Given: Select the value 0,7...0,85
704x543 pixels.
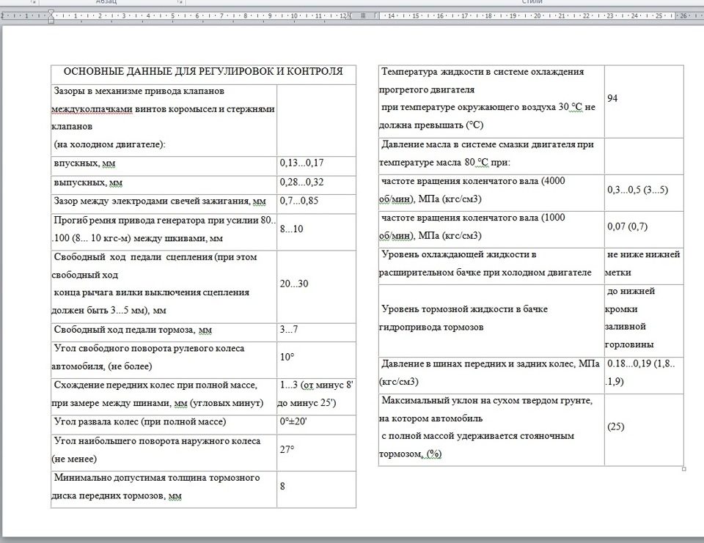Looking at the screenshot, I should click(299, 201).
